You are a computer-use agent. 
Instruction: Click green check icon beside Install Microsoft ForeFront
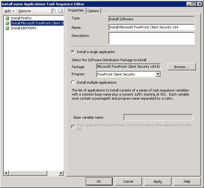click(x=7, y=23)
